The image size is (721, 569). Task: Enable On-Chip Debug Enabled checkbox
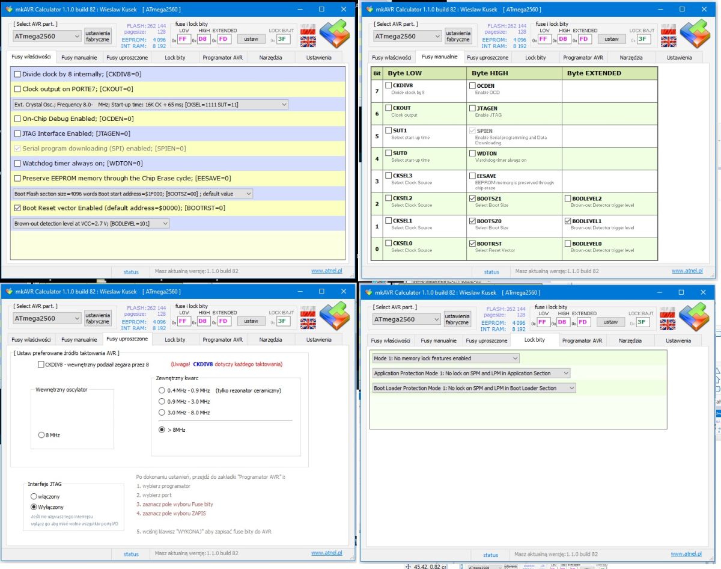pos(17,119)
